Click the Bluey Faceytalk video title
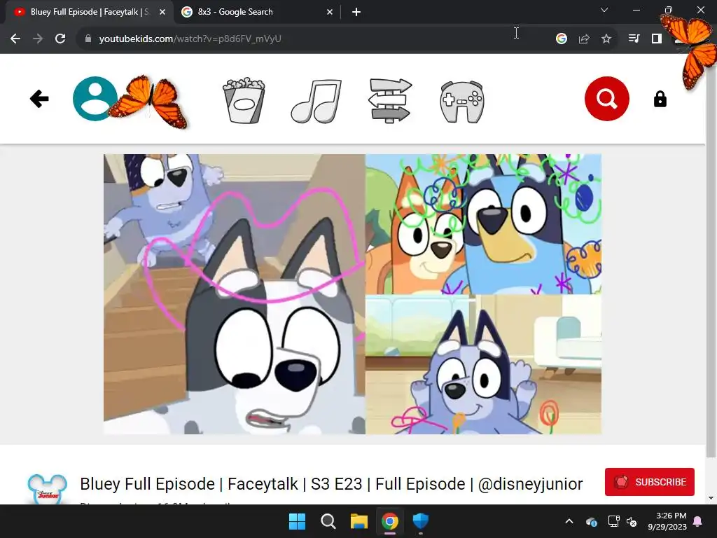The image size is (717, 538). (331, 483)
